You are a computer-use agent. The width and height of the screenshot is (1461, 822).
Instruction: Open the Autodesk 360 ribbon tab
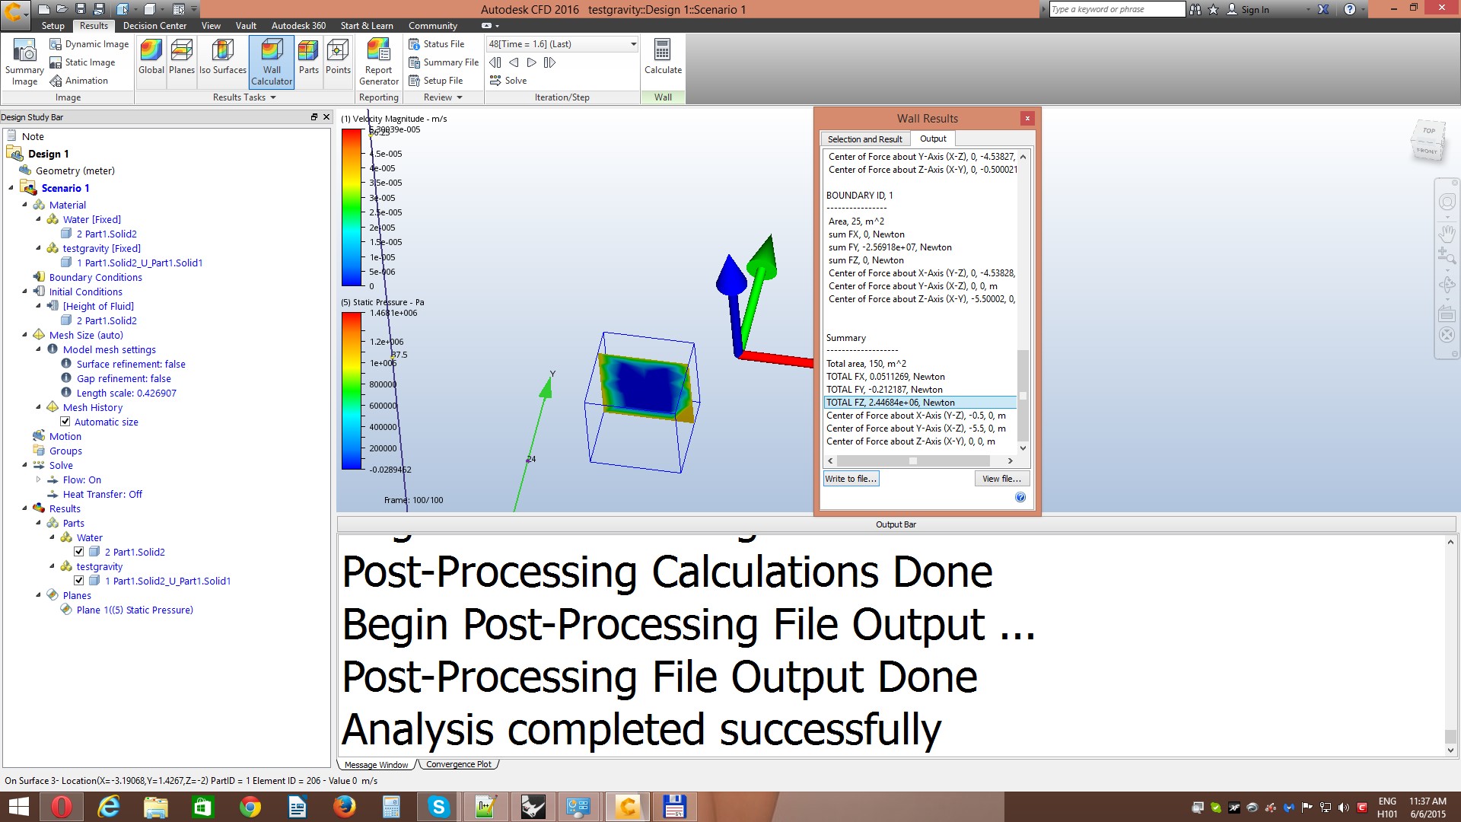[x=298, y=26]
